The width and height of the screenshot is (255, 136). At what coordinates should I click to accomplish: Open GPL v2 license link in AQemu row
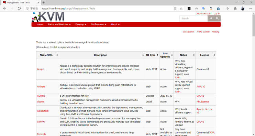(200, 96)
